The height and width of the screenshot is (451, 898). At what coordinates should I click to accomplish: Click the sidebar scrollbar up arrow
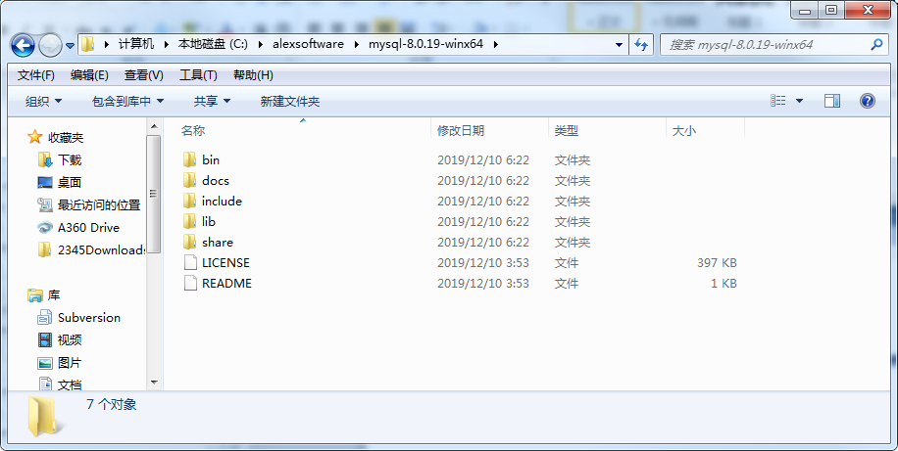click(154, 126)
